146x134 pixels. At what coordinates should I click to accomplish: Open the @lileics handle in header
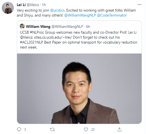coord(33,5)
